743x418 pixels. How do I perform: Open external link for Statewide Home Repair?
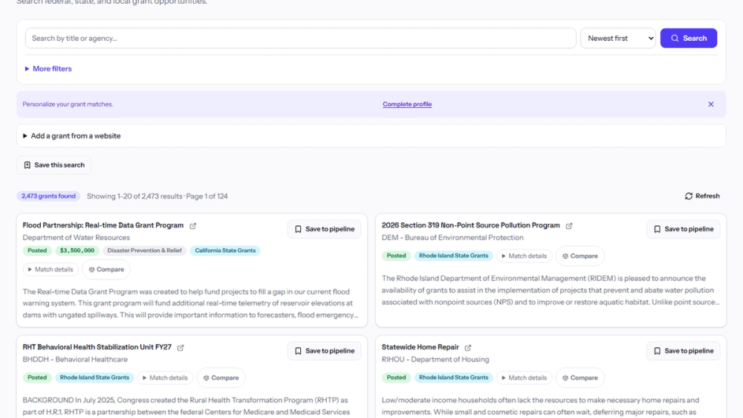coord(468,348)
